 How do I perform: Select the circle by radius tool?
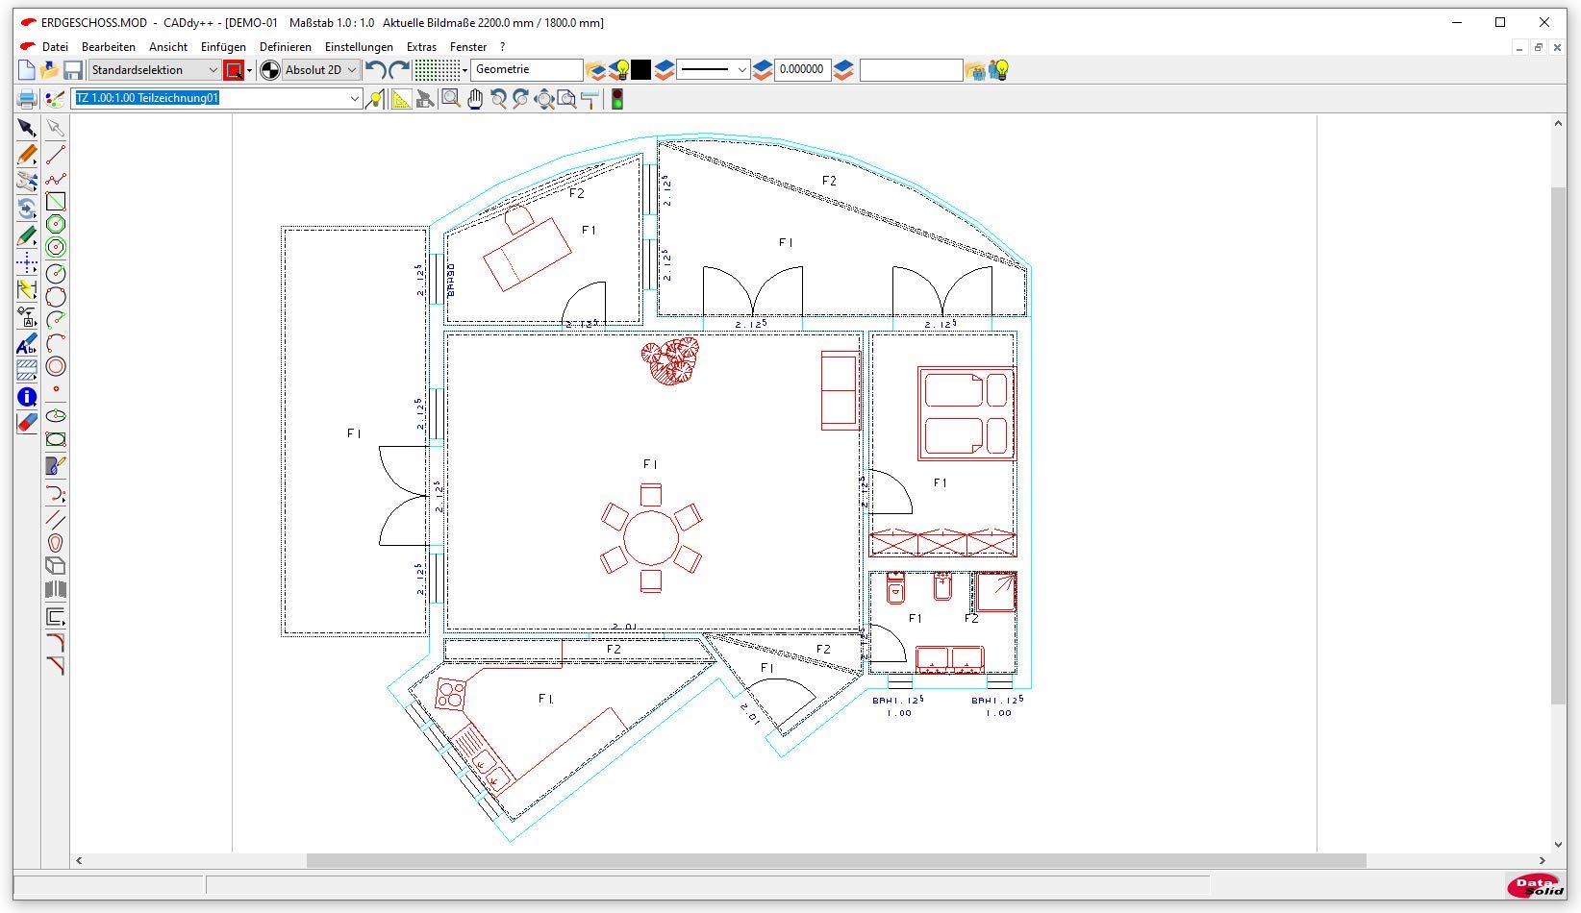click(x=56, y=274)
